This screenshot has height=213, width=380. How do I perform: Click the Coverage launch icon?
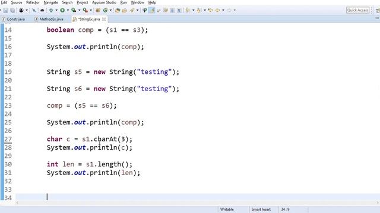[74, 11]
